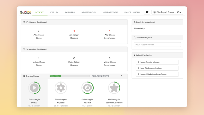Click the Einführung für Bewertende Person title
Viewport: 204px width, 115px height.
[114, 101]
